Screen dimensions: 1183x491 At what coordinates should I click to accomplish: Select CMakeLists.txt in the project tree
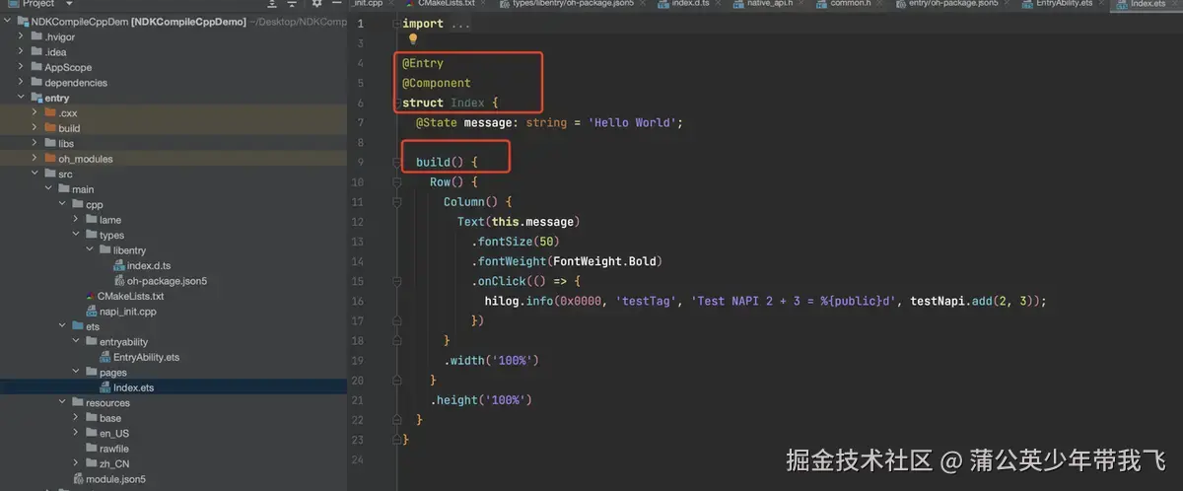coord(131,296)
